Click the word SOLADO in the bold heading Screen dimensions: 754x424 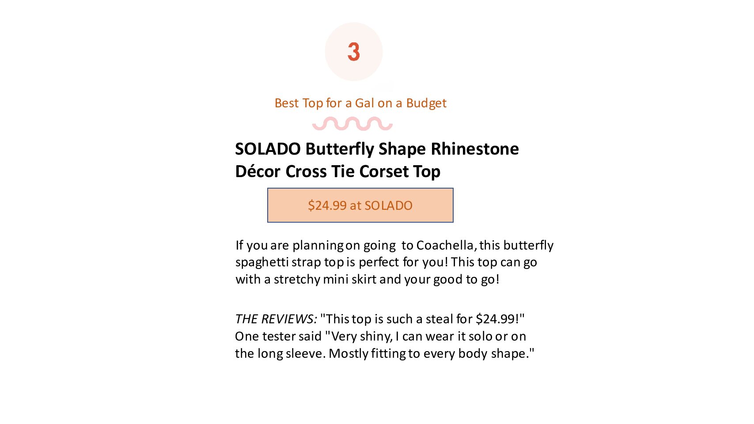(x=268, y=149)
